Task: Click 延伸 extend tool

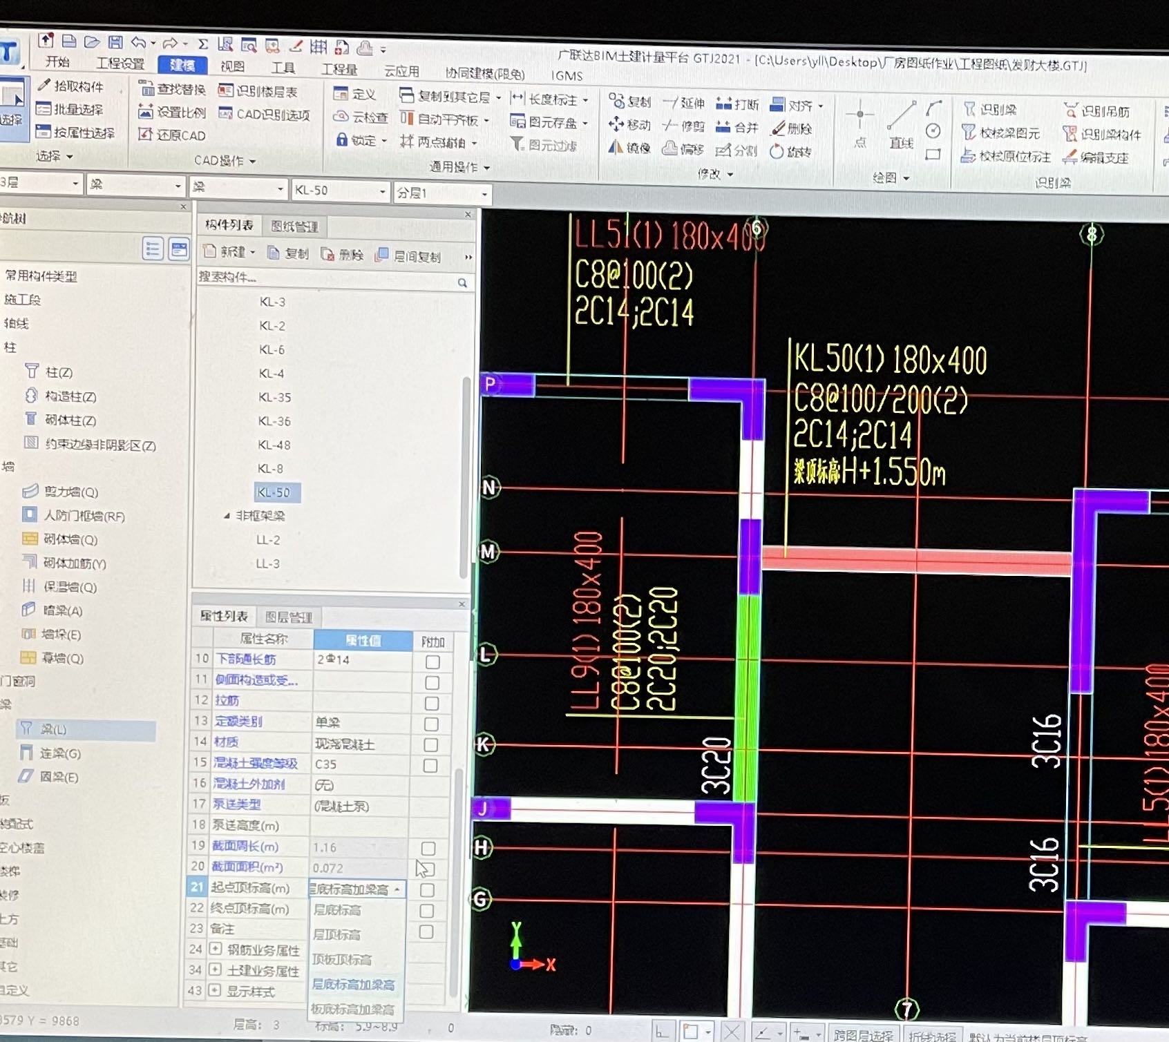Action: (x=684, y=103)
